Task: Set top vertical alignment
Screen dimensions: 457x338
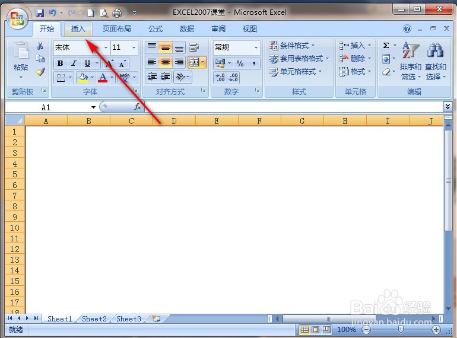Action: pyautogui.click(x=151, y=47)
